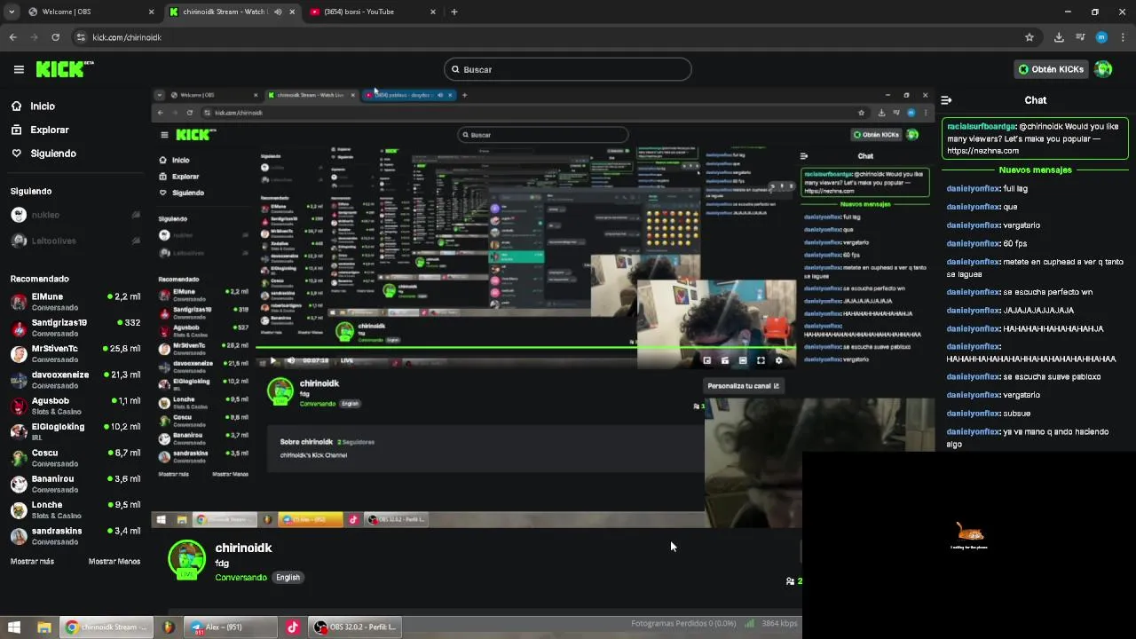
Task: Open the Conversando category link
Action: pyautogui.click(x=241, y=577)
